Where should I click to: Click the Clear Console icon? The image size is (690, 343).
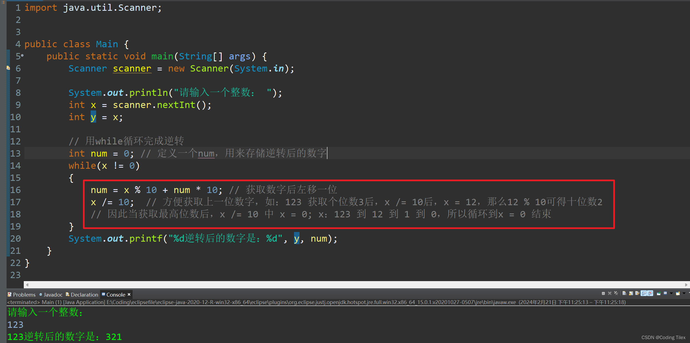point(624,293)
